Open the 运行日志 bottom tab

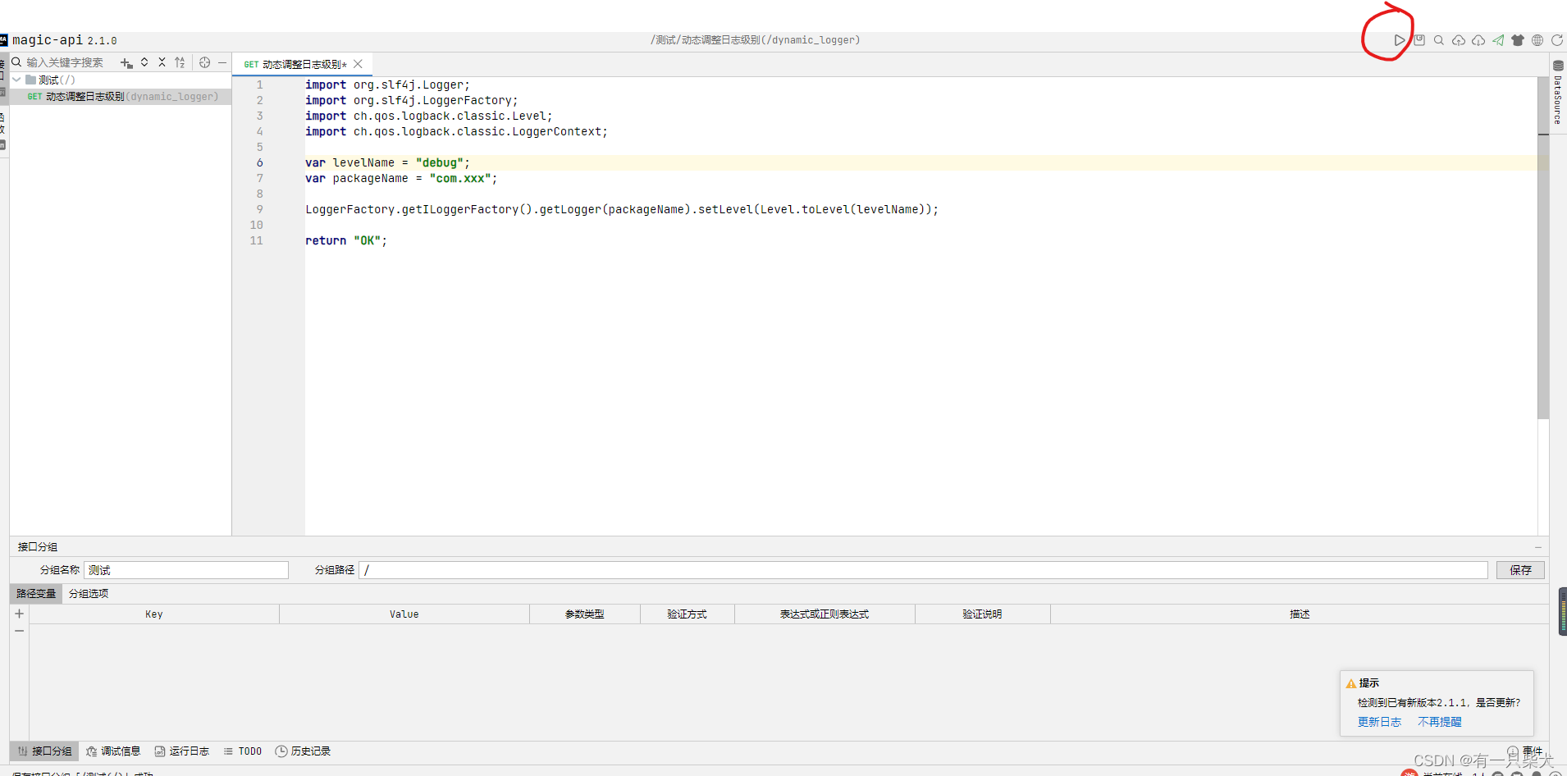(x=182, y=751)
